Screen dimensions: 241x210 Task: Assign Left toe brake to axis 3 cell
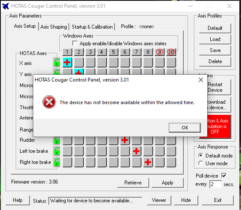pos(90,151)
